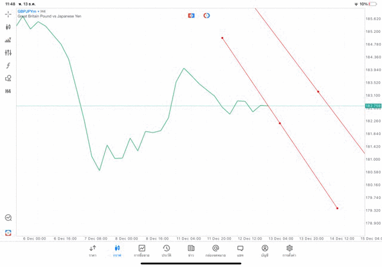The height and width of the screenshot is (267, 382).
Task: Tap the red-blue circular icon at top center
Action: pos(207,16)
